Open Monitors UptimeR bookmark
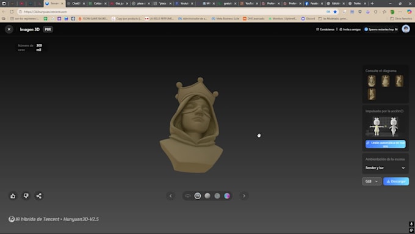Image resolution: width=415 pixels, height=234 pixels. 283,18
